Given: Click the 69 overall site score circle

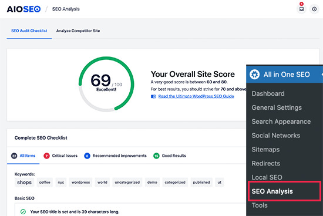Looking at the screenshot, I should tap(106, 84).
